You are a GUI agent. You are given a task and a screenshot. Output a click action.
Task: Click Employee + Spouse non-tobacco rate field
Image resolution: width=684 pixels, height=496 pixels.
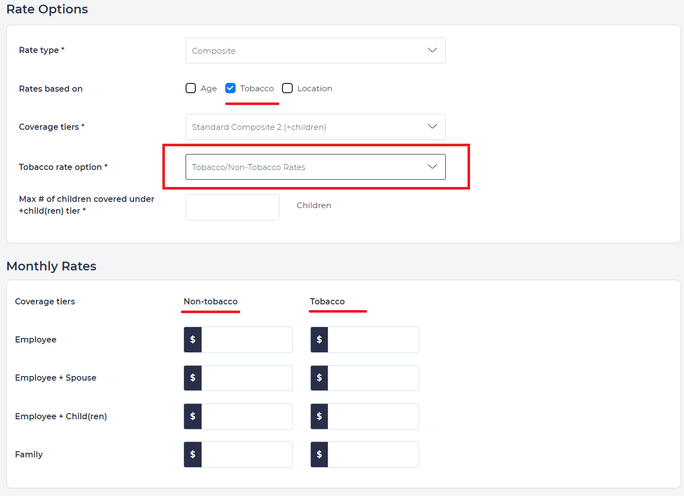[246, 378]
